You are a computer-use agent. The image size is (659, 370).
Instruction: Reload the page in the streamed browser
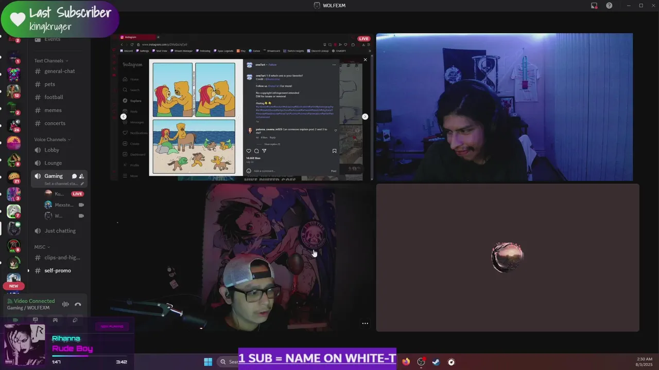click(x=132, y=45)
